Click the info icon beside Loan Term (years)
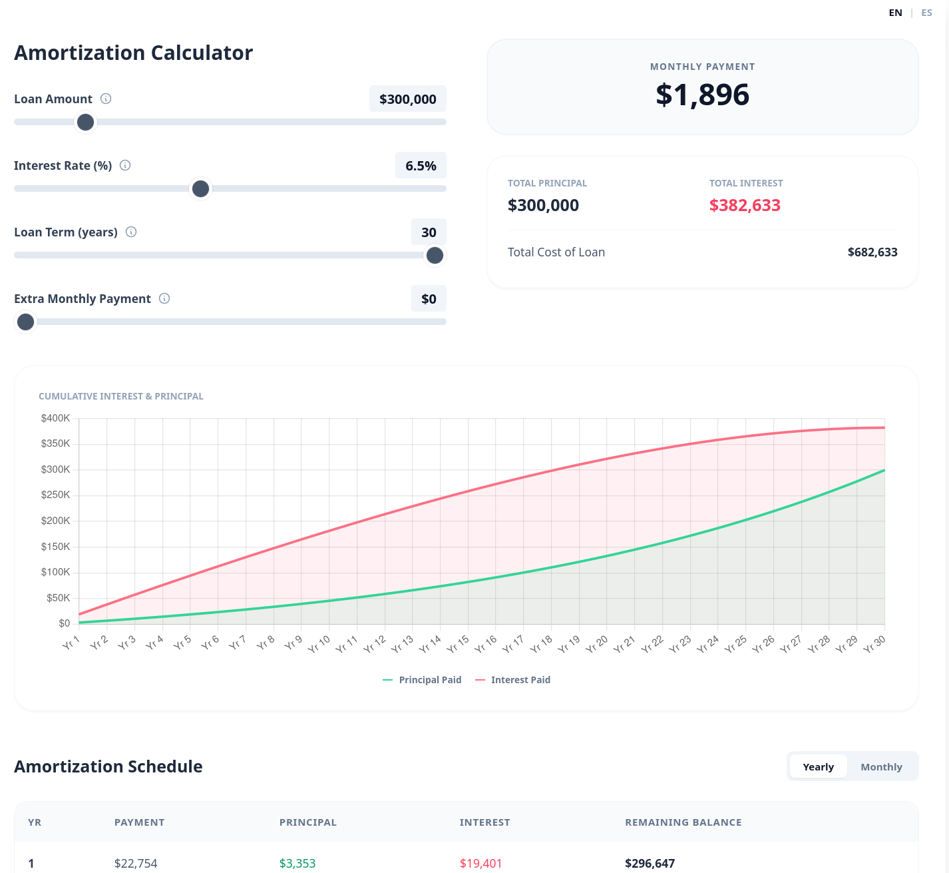The image size is (949, 873). (x=131, y=232)
